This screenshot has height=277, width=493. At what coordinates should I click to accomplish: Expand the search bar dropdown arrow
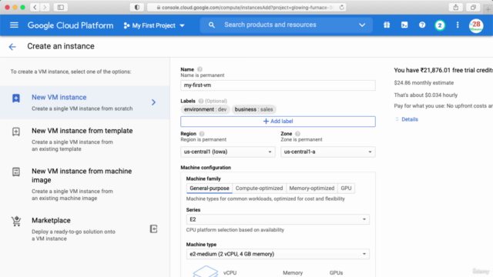[x=362, y=25]
